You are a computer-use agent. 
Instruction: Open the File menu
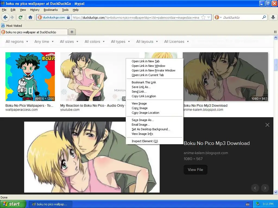coord(4,10)
